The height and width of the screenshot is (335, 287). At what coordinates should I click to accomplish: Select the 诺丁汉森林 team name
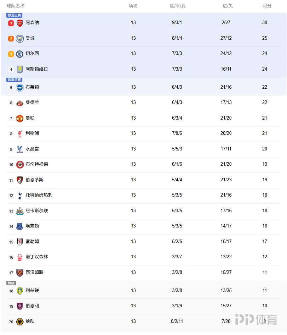point(37,257)
